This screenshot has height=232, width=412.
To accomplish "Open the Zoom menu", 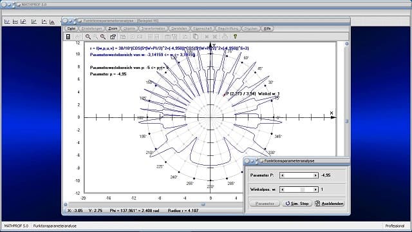I will [x=113, y=28].
